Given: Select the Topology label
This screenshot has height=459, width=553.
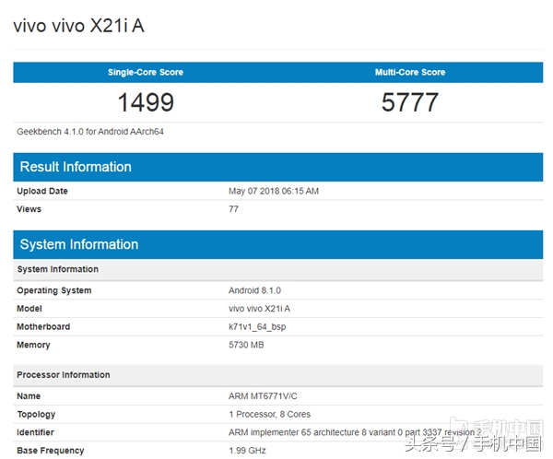Looking at the screenshot, I should tap(36, 414).
